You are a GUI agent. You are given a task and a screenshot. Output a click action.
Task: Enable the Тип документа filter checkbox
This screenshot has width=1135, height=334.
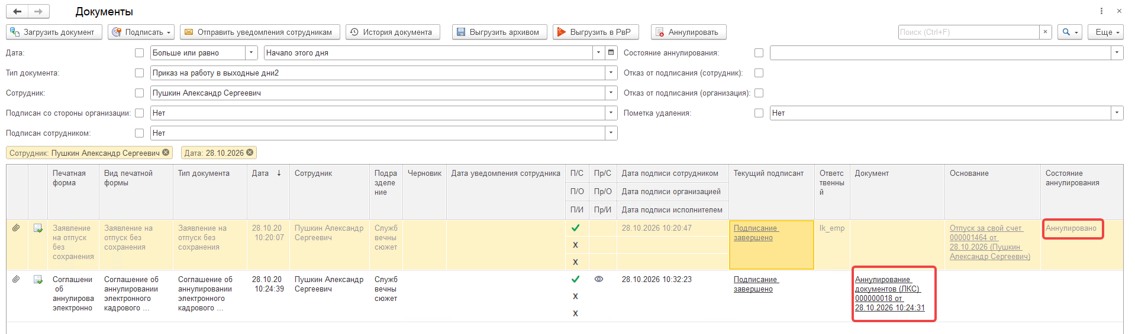click(x=140, y=73)
